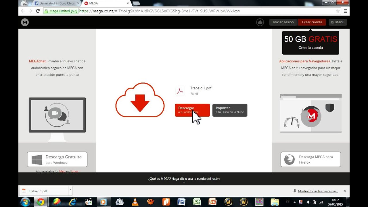The height and width of the screenshot is (207, 368).
Task: Click Descarga Gratuita para Windows button
Action: click(57, 160)
